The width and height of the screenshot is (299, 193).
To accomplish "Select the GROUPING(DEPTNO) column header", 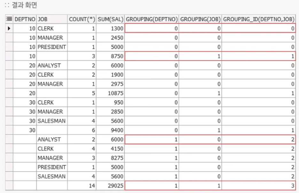I will pyautogui.click(x=152, y=19).
